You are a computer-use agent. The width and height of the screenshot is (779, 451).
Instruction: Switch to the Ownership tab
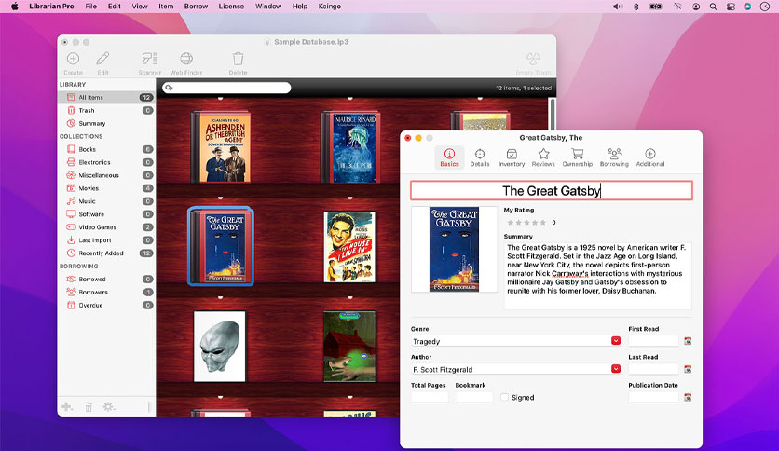[x=578, y=157]
